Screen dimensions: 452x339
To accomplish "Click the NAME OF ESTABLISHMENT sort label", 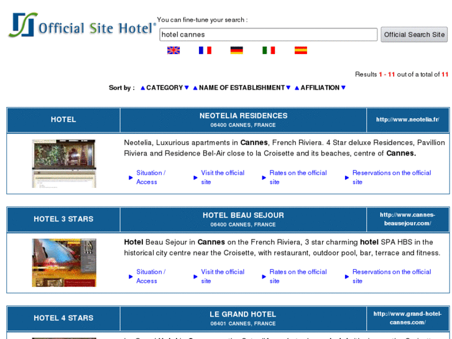I will coord(242,88).
